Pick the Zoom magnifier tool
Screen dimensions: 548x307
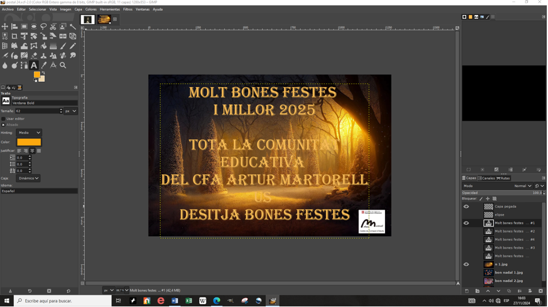[x=63, y=65]
